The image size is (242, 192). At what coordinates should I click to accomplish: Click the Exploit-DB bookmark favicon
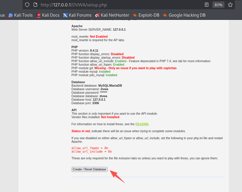tap(135, 15)
